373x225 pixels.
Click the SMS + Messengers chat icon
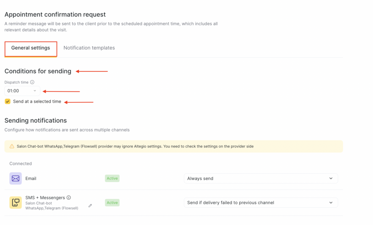point(16,202)
